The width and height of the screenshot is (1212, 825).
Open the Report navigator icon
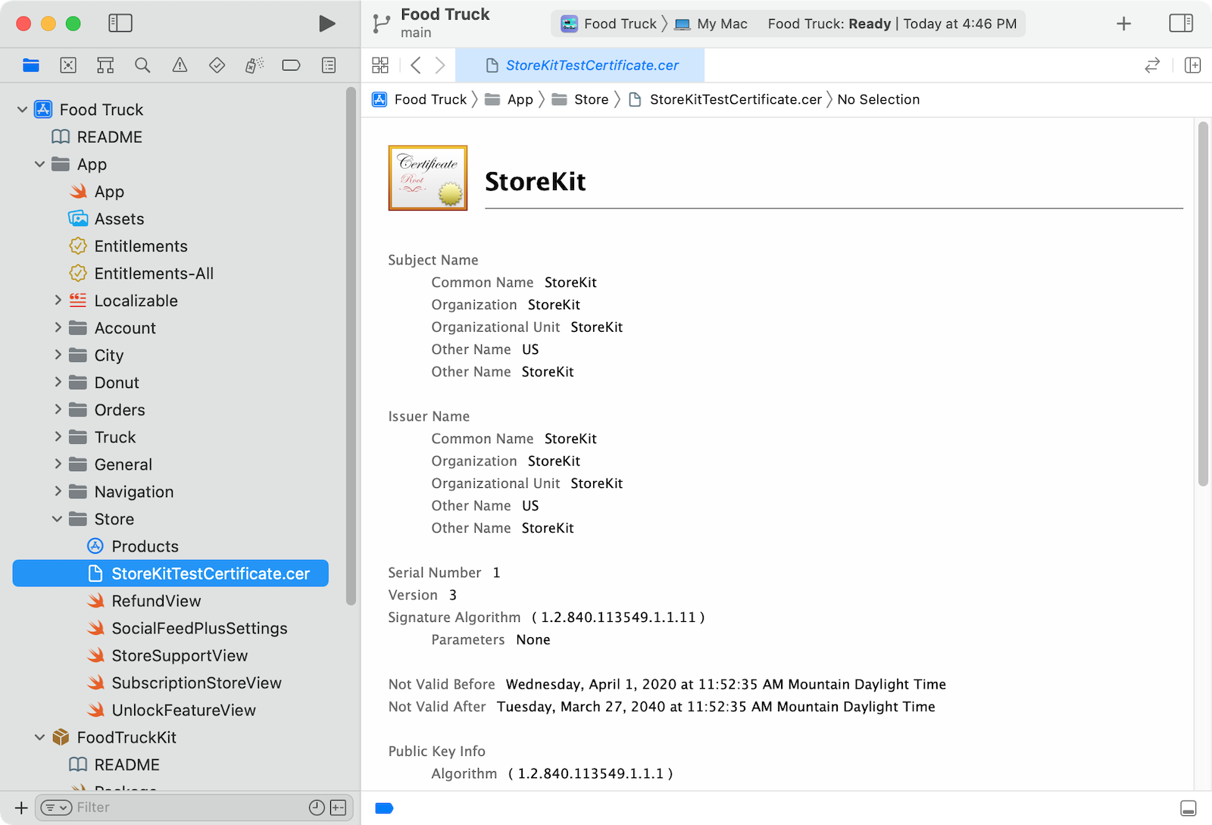tap(329, 65)
